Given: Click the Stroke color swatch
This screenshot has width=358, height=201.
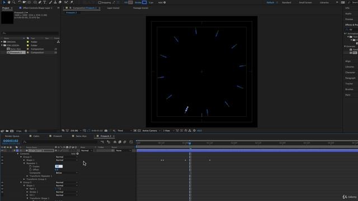Looking at the screenshot, I should pyautogui.click(x=144, y=2).
